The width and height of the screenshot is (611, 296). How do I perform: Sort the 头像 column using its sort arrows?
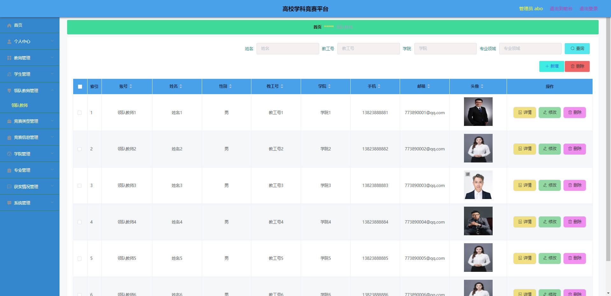pos(482,86)
